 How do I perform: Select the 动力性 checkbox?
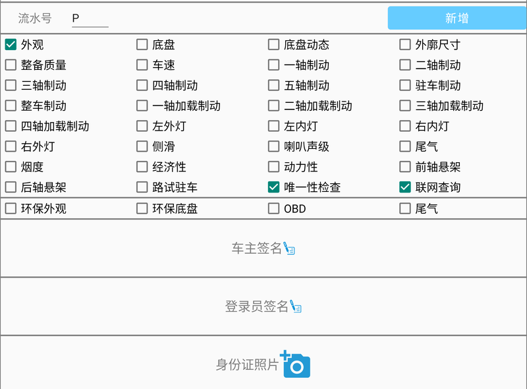pyautogui.click(x=273, y=167)
